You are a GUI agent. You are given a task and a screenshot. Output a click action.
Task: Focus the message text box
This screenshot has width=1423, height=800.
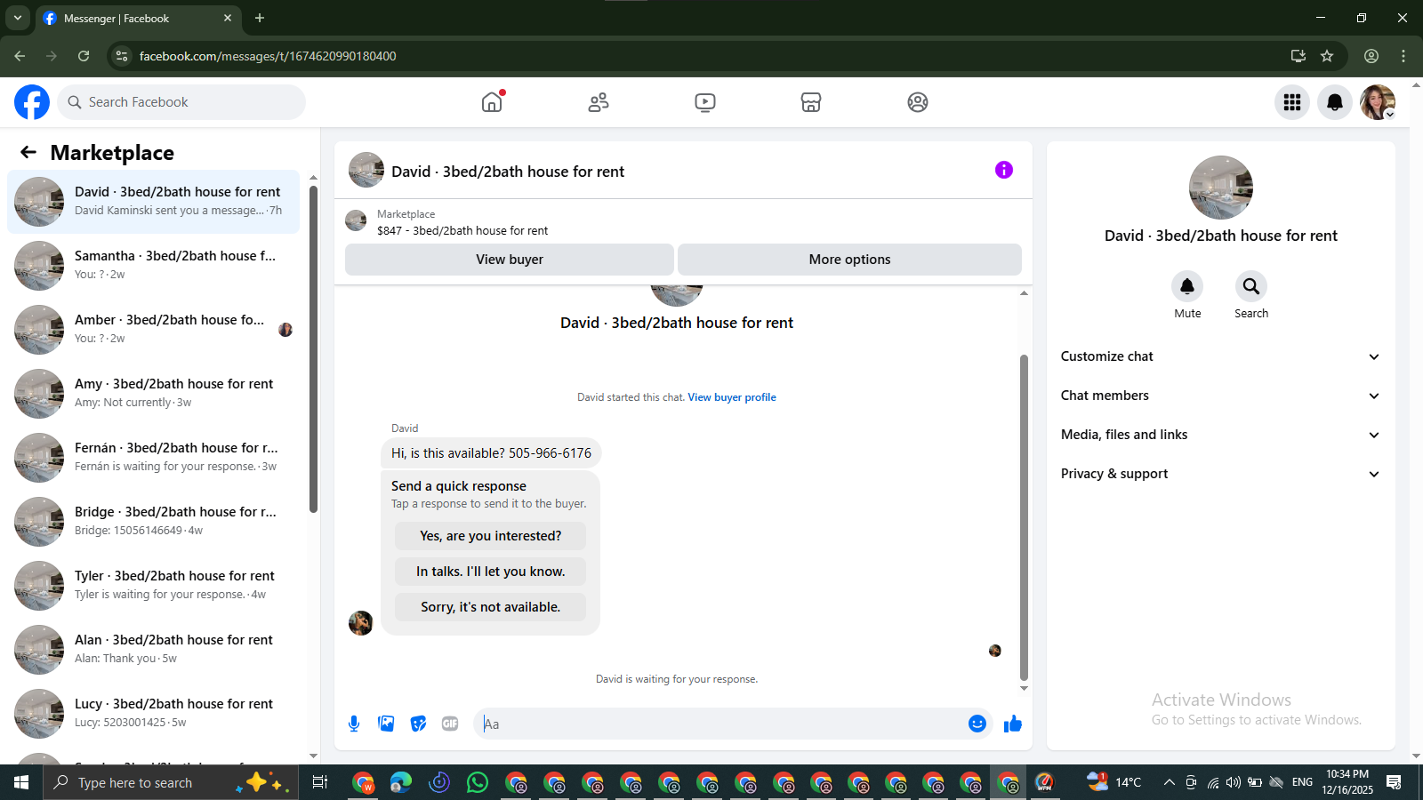point(720,724)
